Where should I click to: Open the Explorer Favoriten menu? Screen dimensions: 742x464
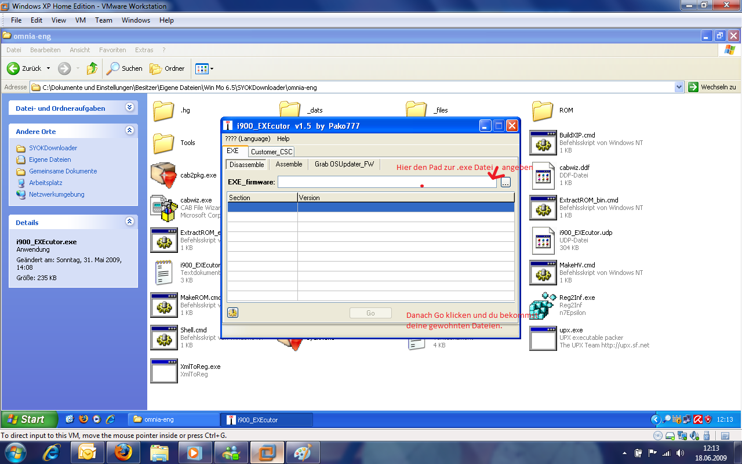tap(112, 50)
